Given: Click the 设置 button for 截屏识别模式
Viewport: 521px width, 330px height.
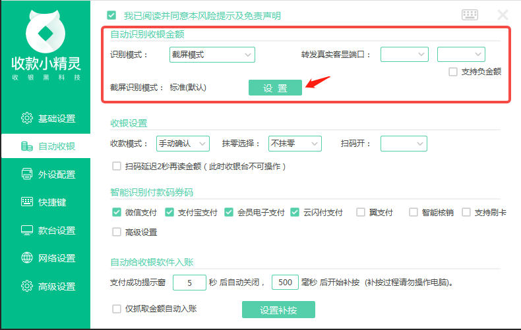Looking at the screenshot, I should tap(275, 88).
